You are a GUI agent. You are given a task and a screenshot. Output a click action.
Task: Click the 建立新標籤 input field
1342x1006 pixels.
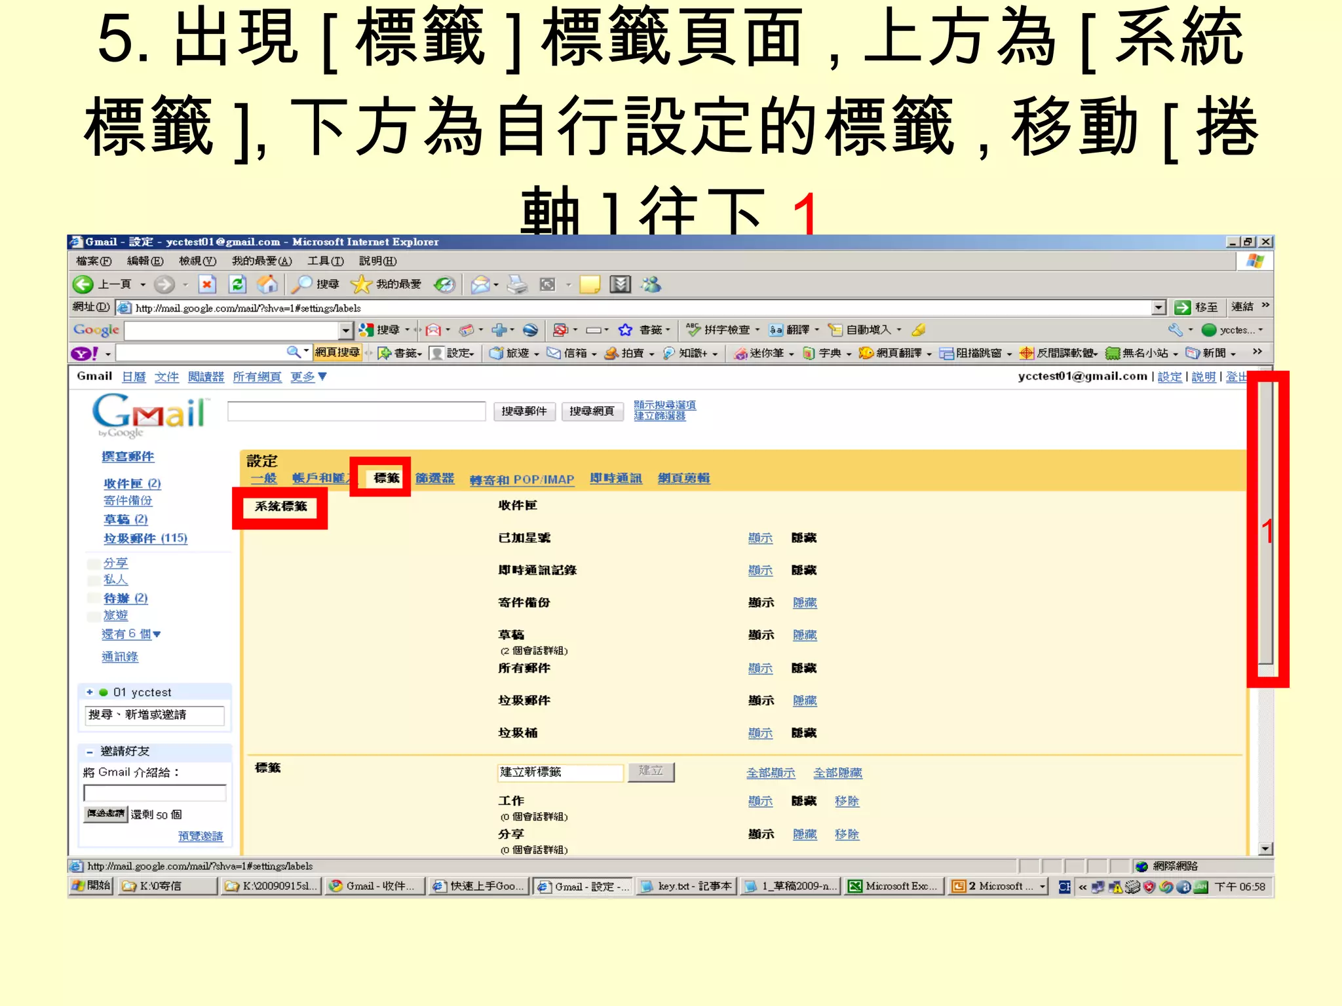click(x=560, y=772)
